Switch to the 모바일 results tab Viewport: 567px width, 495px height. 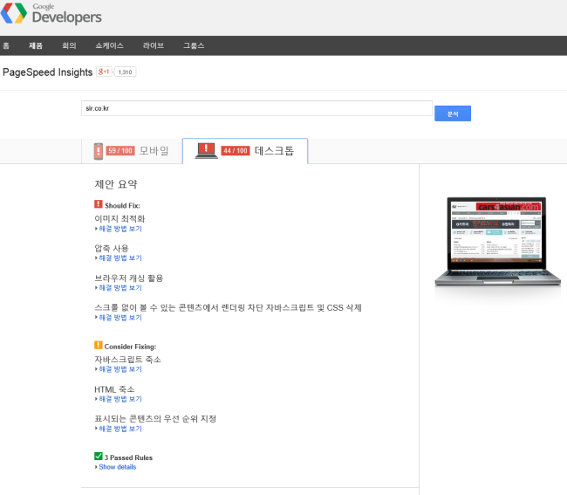tap(131, 151)
